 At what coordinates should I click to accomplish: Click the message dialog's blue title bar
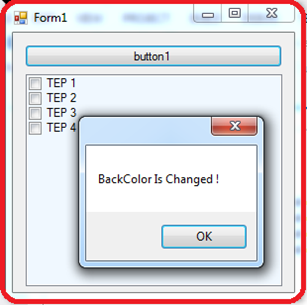[x=145, y=130]
